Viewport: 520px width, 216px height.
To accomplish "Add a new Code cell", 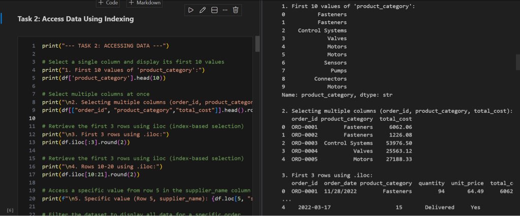I will [x=108, y=3].
